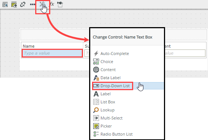Click the clipboard paste toolbar icon
This screenshot has height=140, width=208.
pyautogui.click(x=60, y=4)
